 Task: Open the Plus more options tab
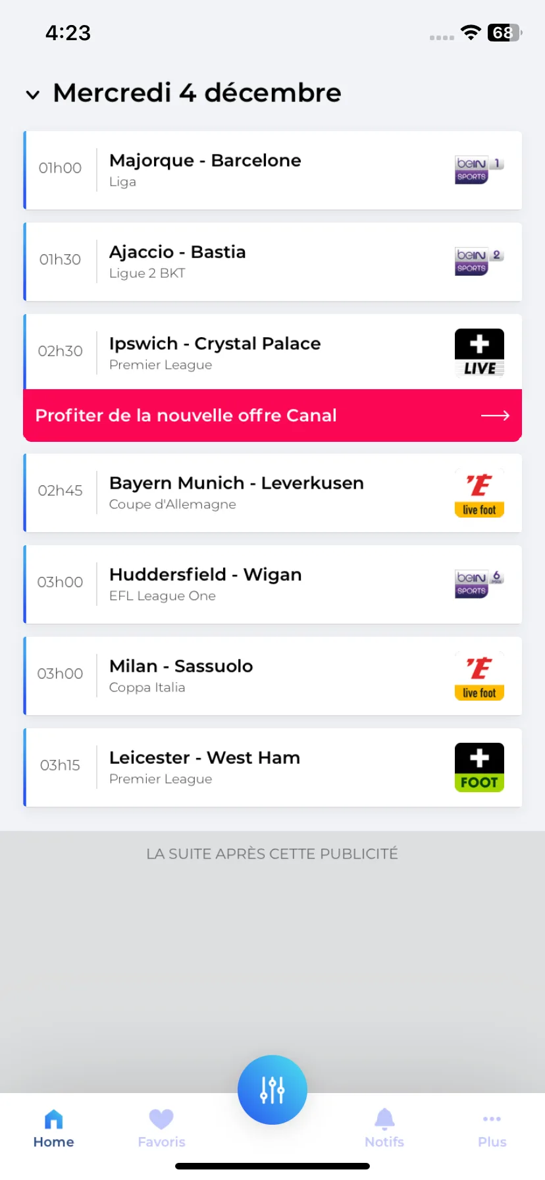click(x=492, y=1129)
